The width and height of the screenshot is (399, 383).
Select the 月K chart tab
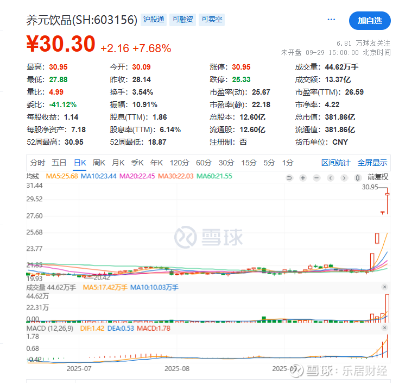pyautogui.click(x=118, y=163)
